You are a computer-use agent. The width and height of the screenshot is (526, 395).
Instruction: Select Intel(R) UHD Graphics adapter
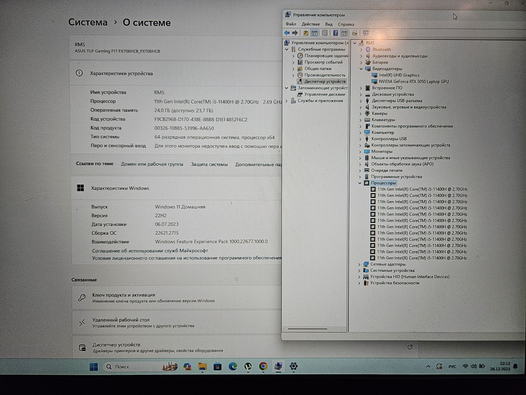[x=399, y=75]
